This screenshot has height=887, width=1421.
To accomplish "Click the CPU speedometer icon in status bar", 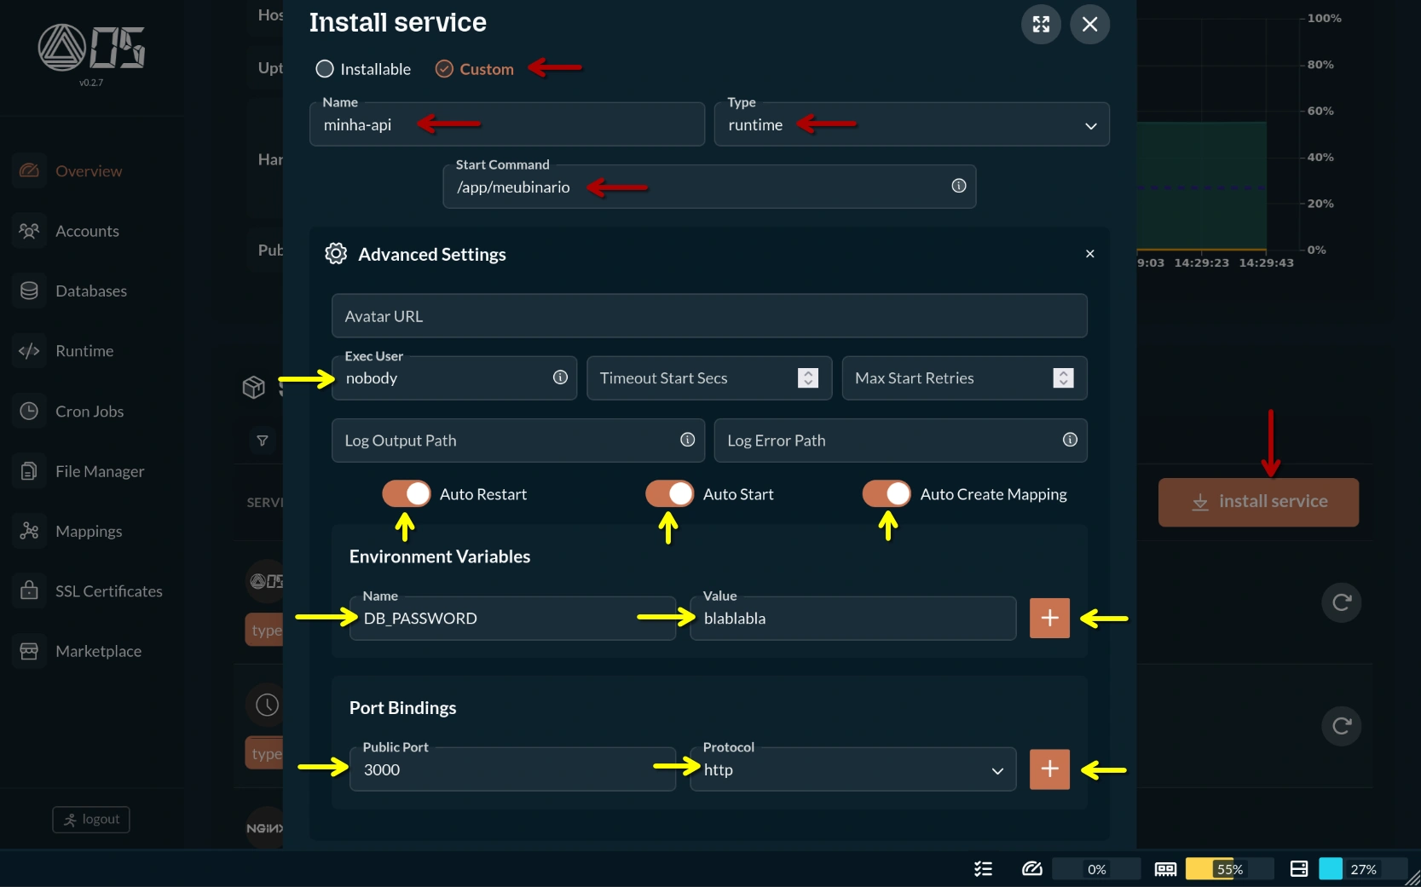I will tap(1031, 869).
